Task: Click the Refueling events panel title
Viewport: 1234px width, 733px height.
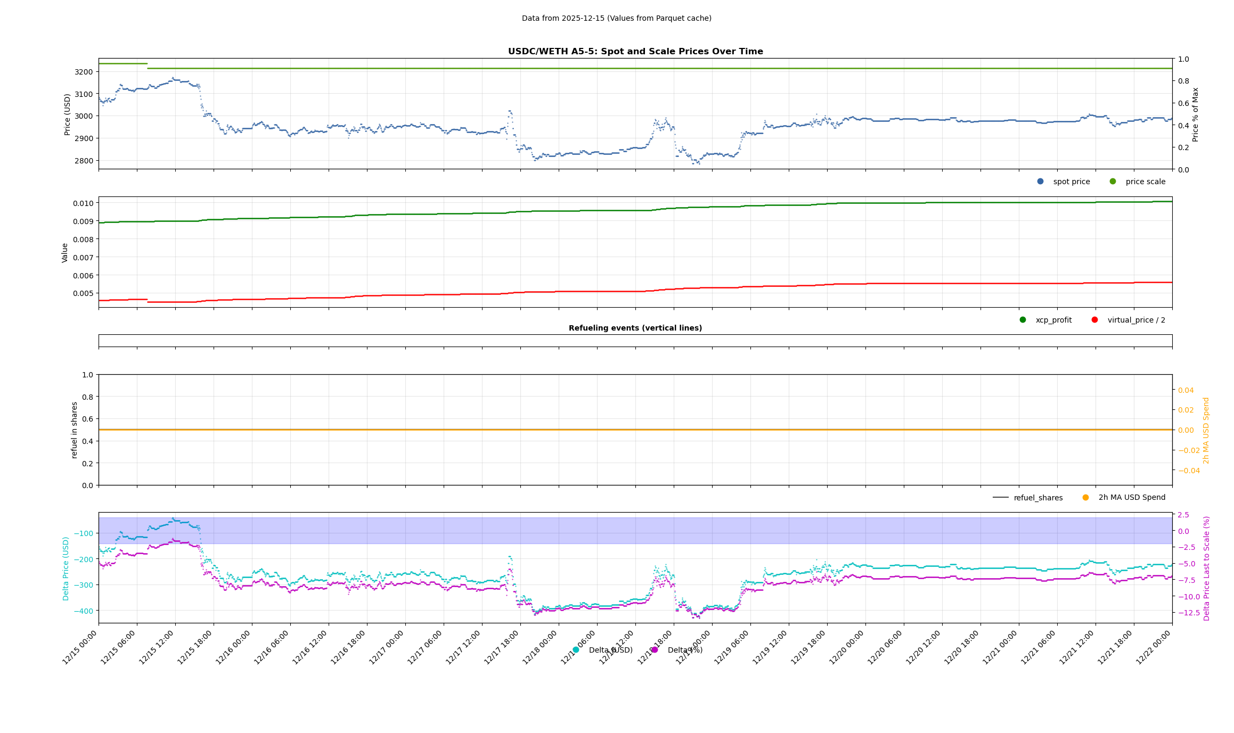Action: click(635, 328)
